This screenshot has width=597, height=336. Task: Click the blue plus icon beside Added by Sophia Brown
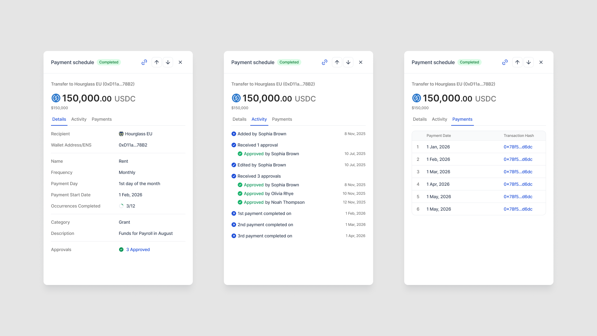pos(234,134)
